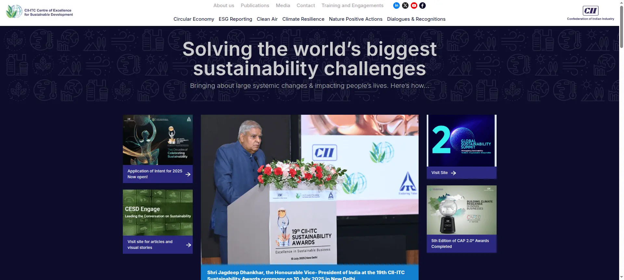Screen dimensions: 624x280
Task: Open the Sustainability Awards thumbnail image
Action: [158, 140]
